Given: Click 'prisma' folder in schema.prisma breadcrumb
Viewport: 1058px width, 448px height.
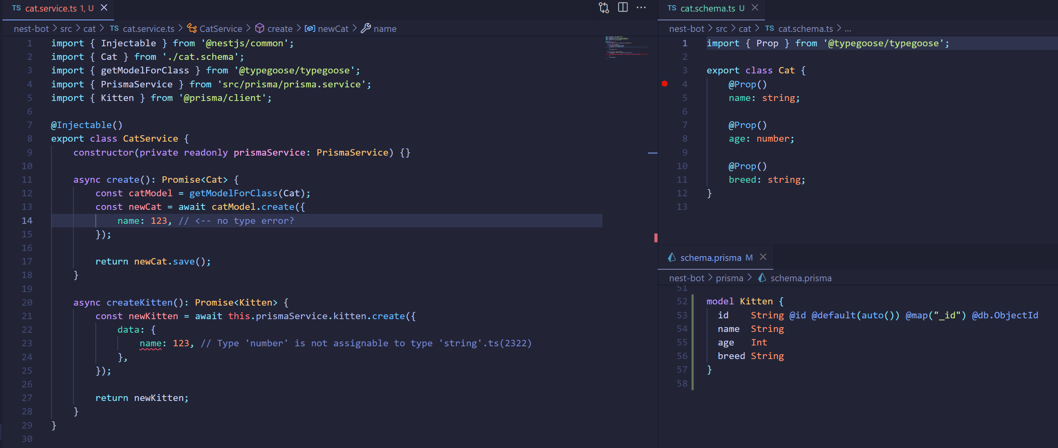Looking at the screenshot, I should click(729, 278).
